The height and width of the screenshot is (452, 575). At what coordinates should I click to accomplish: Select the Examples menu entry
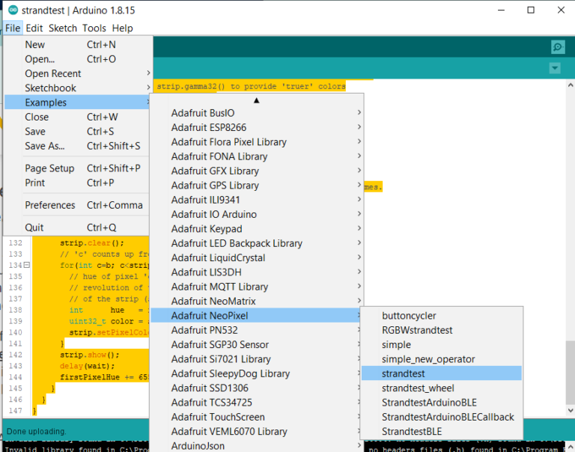click(x=78, y=103)
